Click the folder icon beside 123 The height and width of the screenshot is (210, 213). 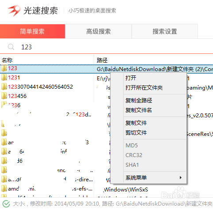click(x=4, y=68)
